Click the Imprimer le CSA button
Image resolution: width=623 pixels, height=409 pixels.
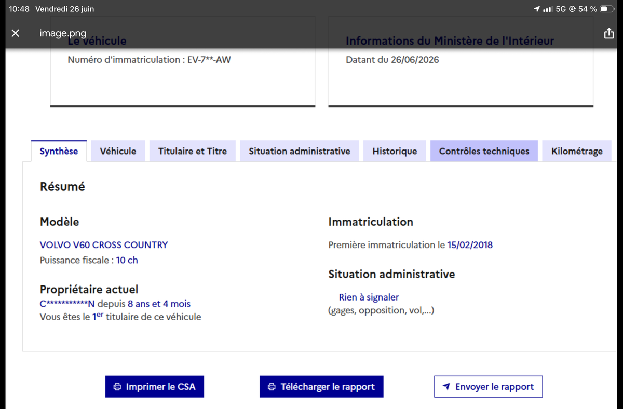[x=155, y=387]
